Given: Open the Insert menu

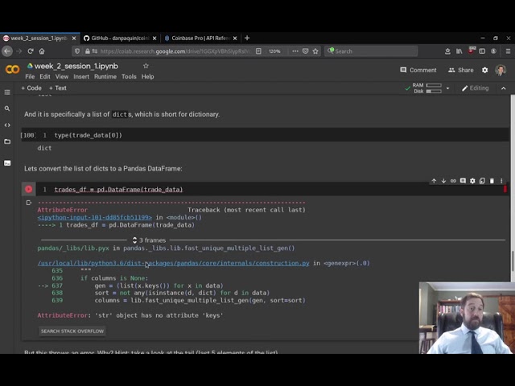Looking at the screenshot, I should (x=81, y=76).
